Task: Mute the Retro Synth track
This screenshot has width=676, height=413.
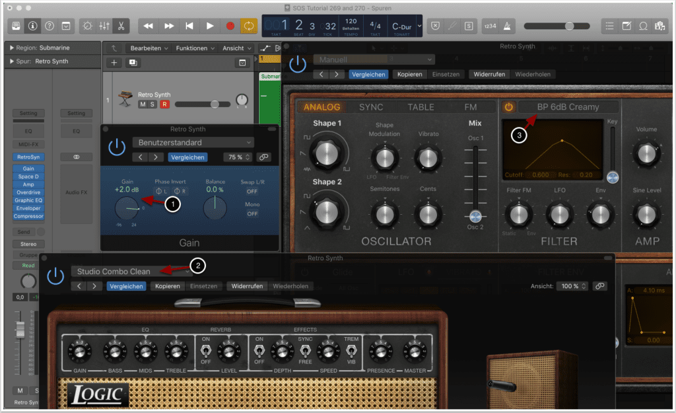Action: pyautogui.click(x=143, y=104)
